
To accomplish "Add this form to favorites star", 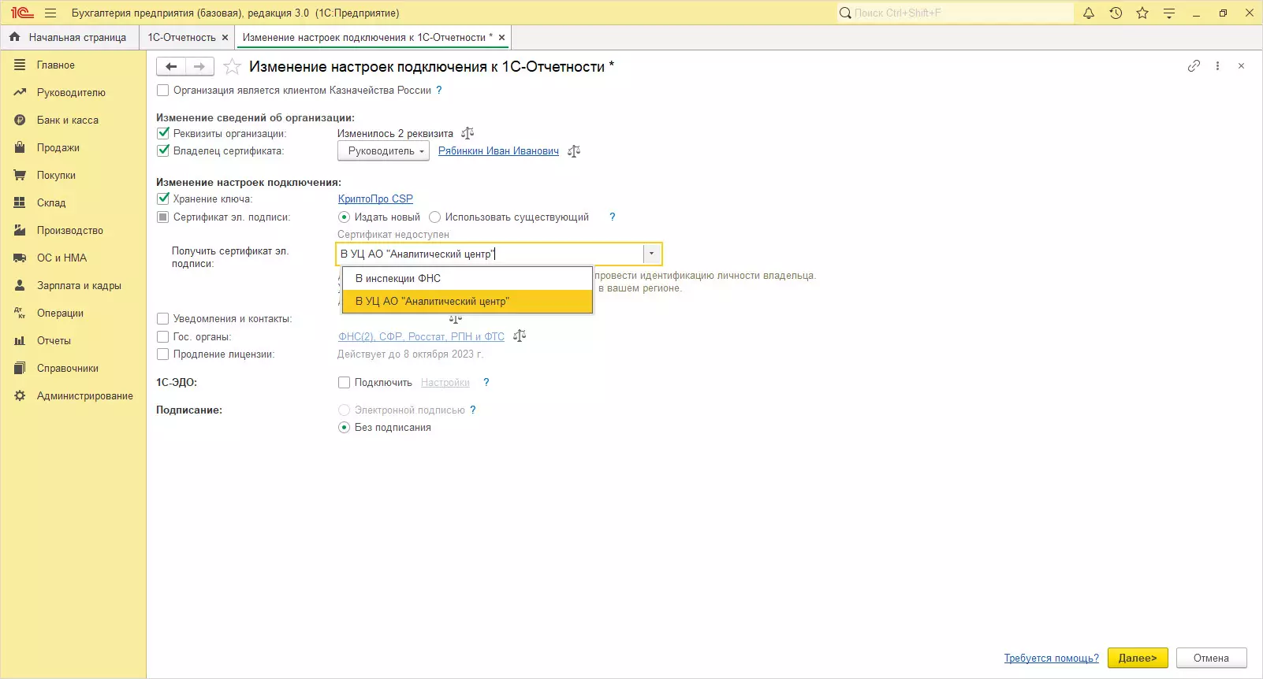I will coord(232,67).
